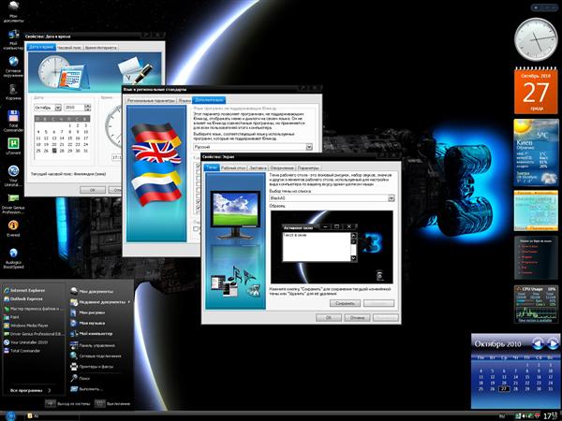This screenshot has height=421, width=562.
Task: Switch to the Заставка tab
Action: 259,167
